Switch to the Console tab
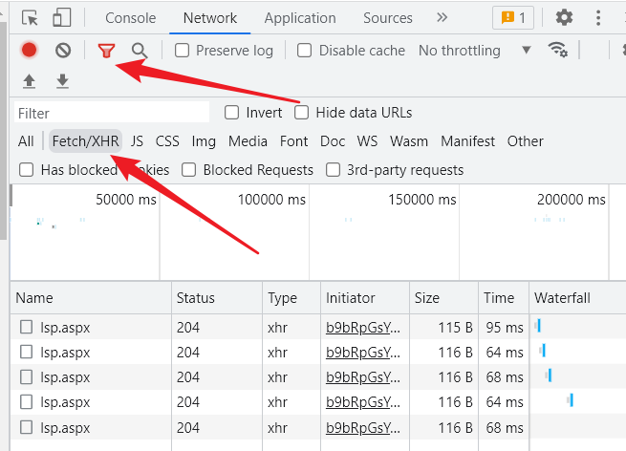The height and width of the screenshot is (451, 626). 131,18
